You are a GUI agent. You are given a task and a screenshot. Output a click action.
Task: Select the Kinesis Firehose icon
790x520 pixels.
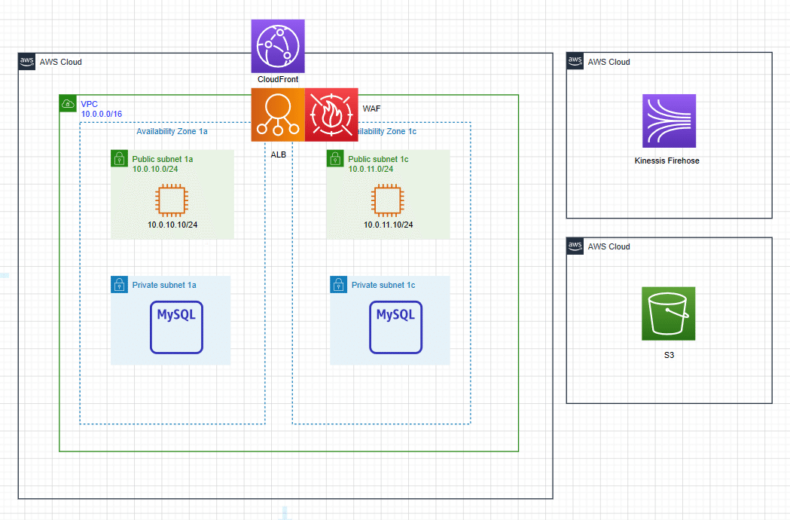click(669, 121)
